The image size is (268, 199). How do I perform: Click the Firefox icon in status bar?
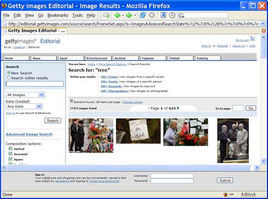[x=225, y=194]
